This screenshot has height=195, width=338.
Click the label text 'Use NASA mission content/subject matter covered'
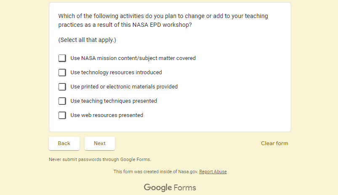coord(133,58)
